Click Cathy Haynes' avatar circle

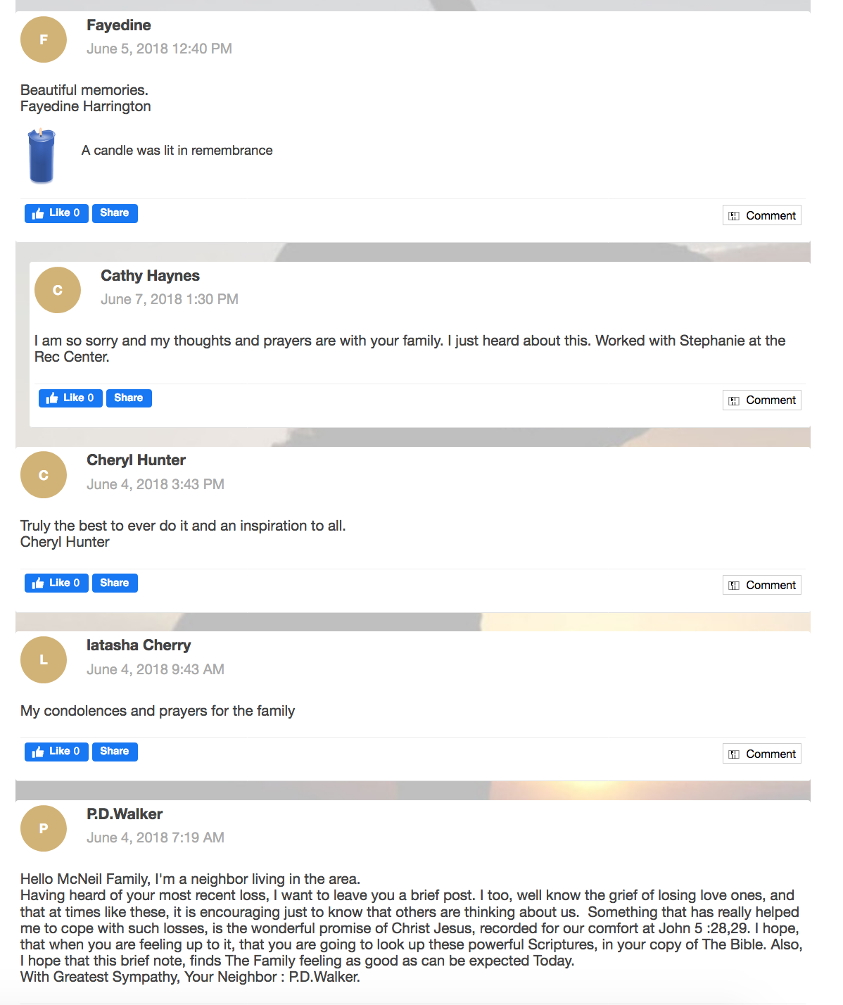tap(58, 290)
